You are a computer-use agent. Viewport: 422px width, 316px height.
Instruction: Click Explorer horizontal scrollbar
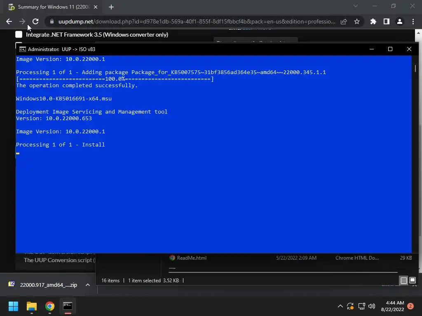pyautogui.click(x=283, y=272)
